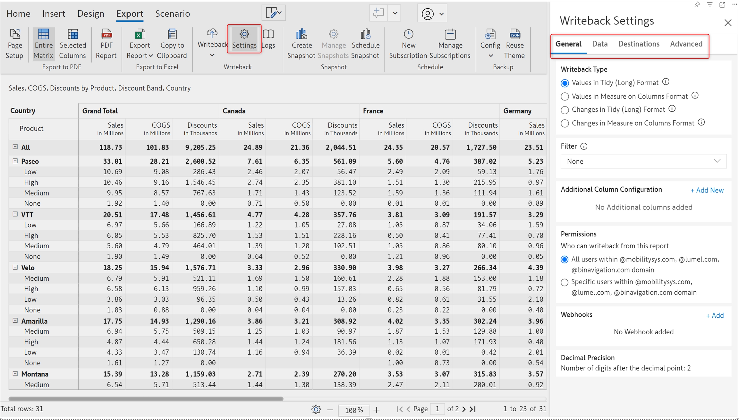Choose Specific users within domain option
The image size is (739, 420).
[565, 282]
